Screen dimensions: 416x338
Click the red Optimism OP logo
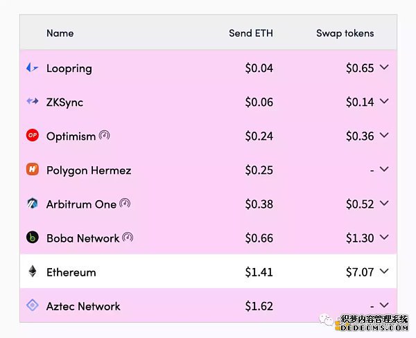click(x=33, y=135)
